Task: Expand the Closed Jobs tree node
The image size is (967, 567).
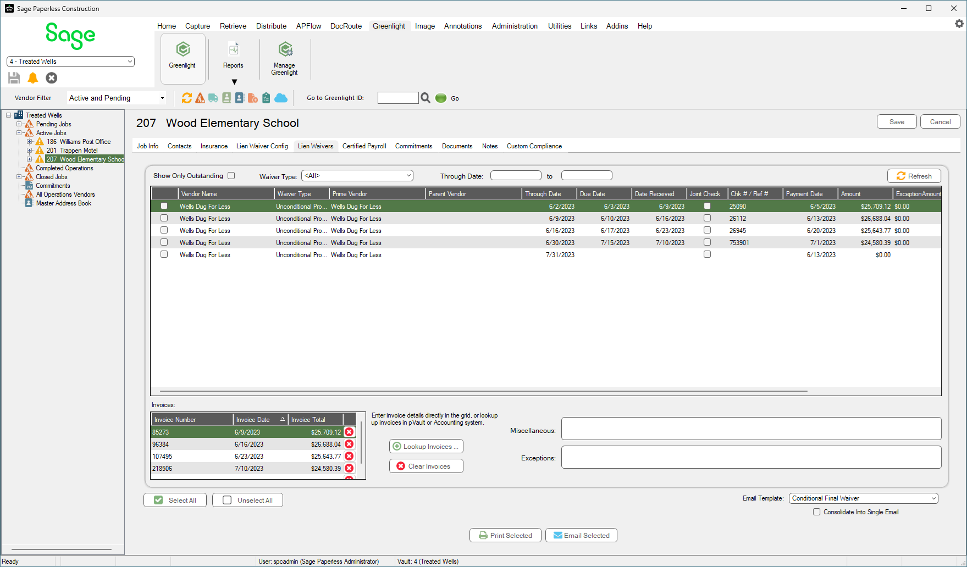Action: (x=19, y=177)
